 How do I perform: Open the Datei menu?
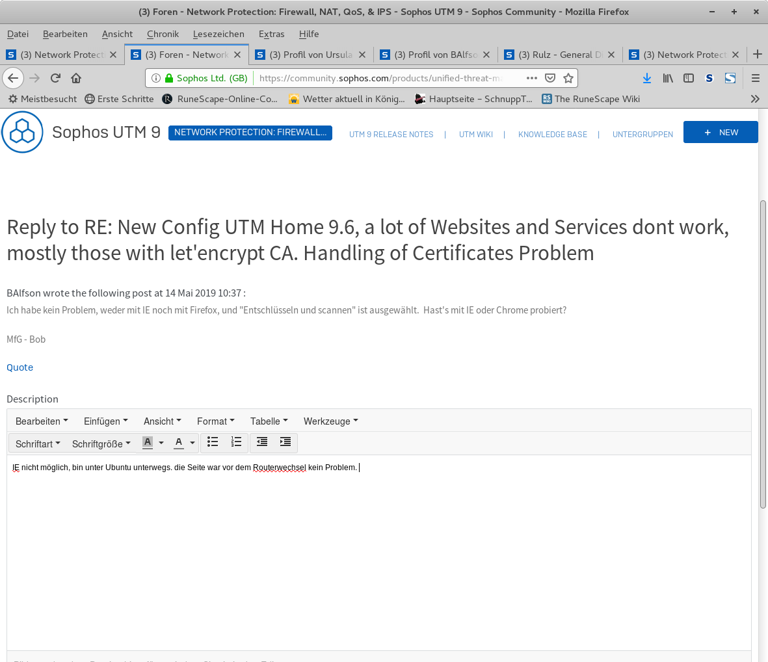pos(18,34)
